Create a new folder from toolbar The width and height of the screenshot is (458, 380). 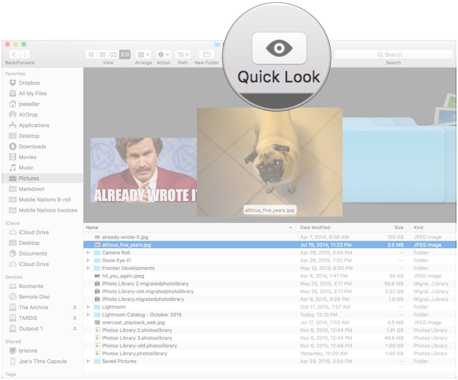tap(207, 55)
